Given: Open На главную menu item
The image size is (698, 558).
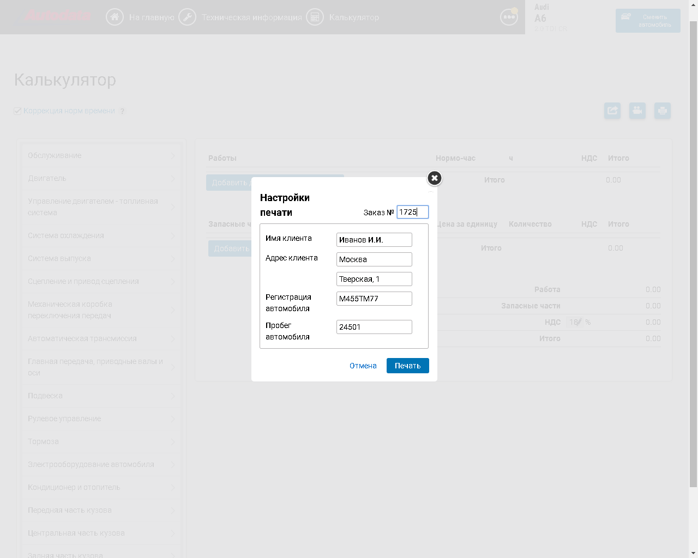Looking at the screenshot, I should coord(152,17).
